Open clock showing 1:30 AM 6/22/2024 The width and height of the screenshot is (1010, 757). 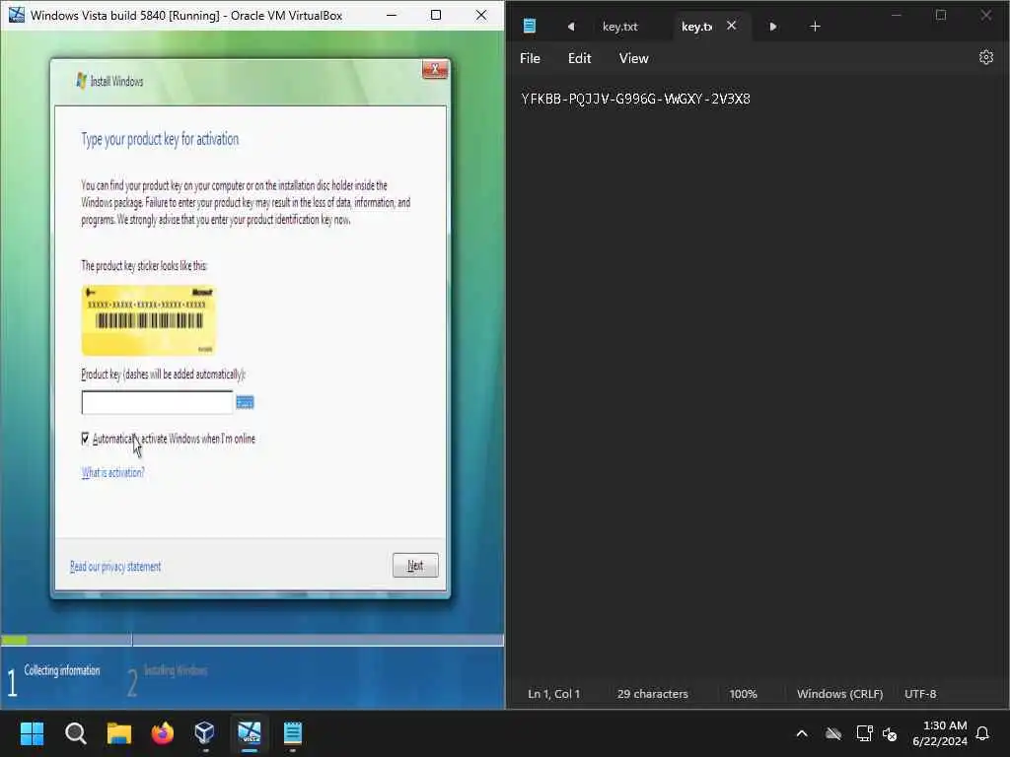(x=940, y=733)
